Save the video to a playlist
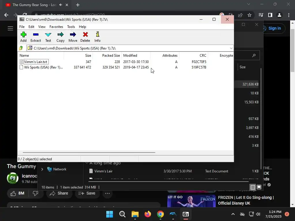 tap(86, 193)
